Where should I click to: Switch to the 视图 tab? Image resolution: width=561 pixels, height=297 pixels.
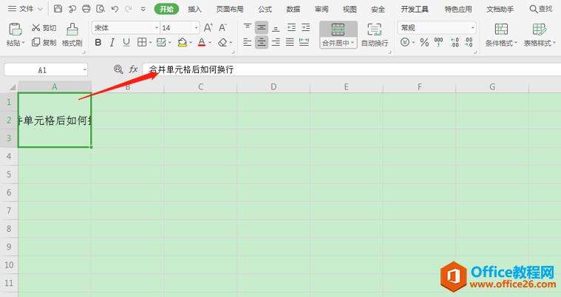click(350, 9)
